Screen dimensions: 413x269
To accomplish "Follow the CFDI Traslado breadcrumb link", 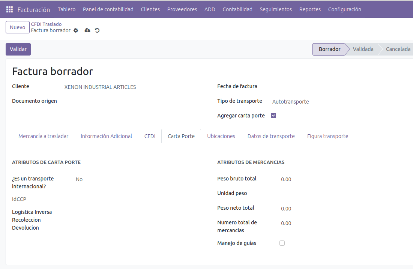I will click(x=46, y=24).
